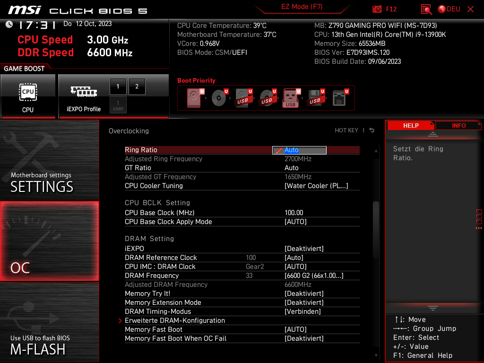
Task: Click the USB floppy boot device icon
Action: 315,98
